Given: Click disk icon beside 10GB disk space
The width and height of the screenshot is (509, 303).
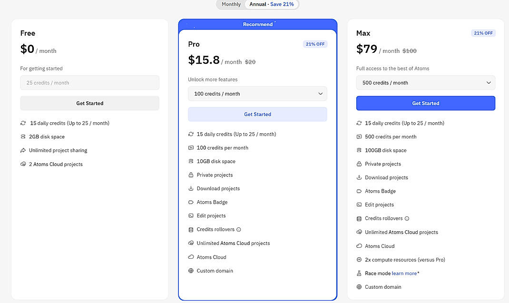Looking at the screenshot, I should point(191,161).
